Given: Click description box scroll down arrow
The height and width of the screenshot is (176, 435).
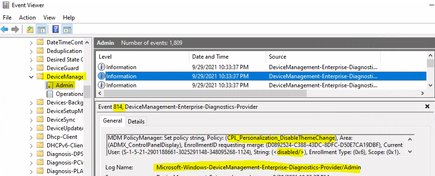Looking at the screenshot, I should pos(411,152).
